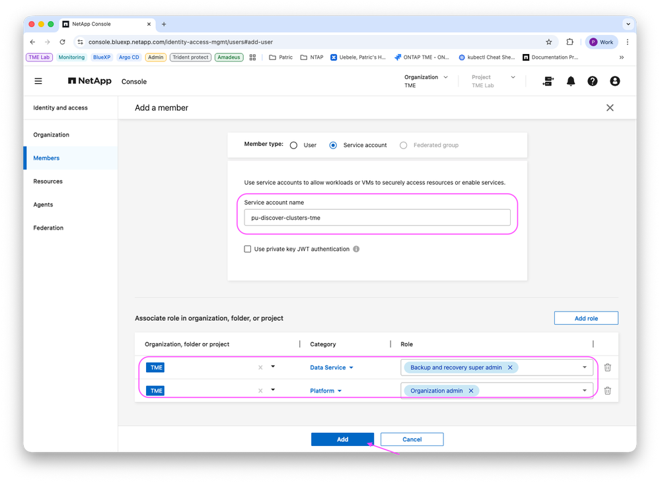Screen dimensions: 660x483
Task: Open Federation in the sidebar
Action: 48,228
